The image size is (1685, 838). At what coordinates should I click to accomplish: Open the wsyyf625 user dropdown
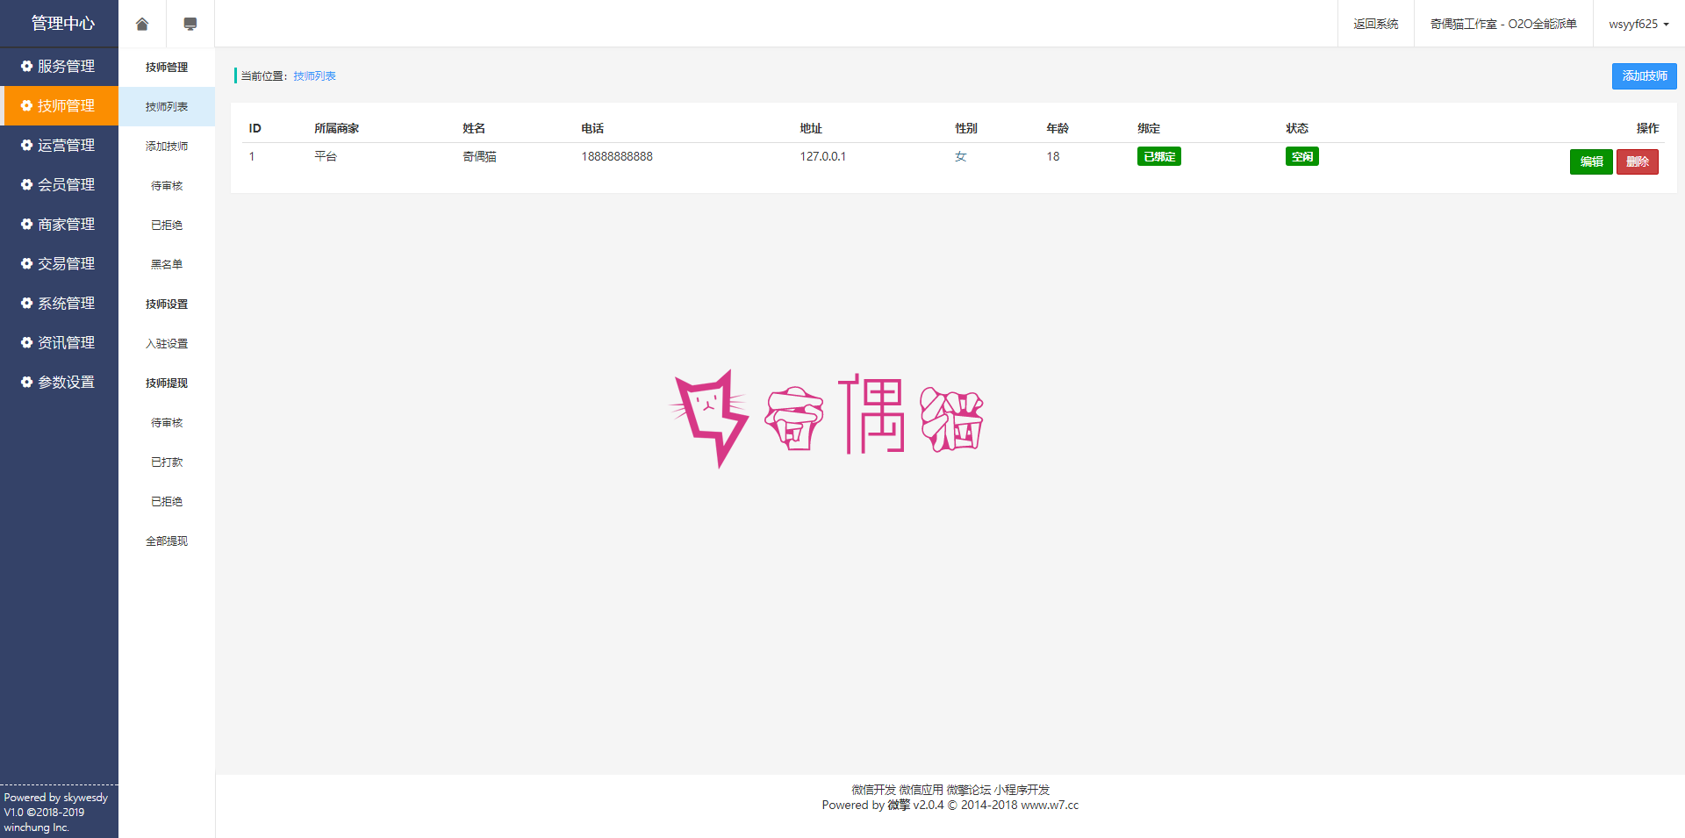(1638, 24)
